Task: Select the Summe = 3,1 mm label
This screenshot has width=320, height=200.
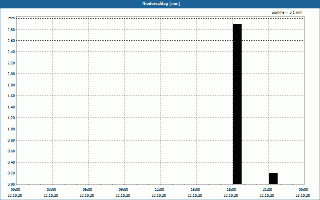Action: (287, 12)
